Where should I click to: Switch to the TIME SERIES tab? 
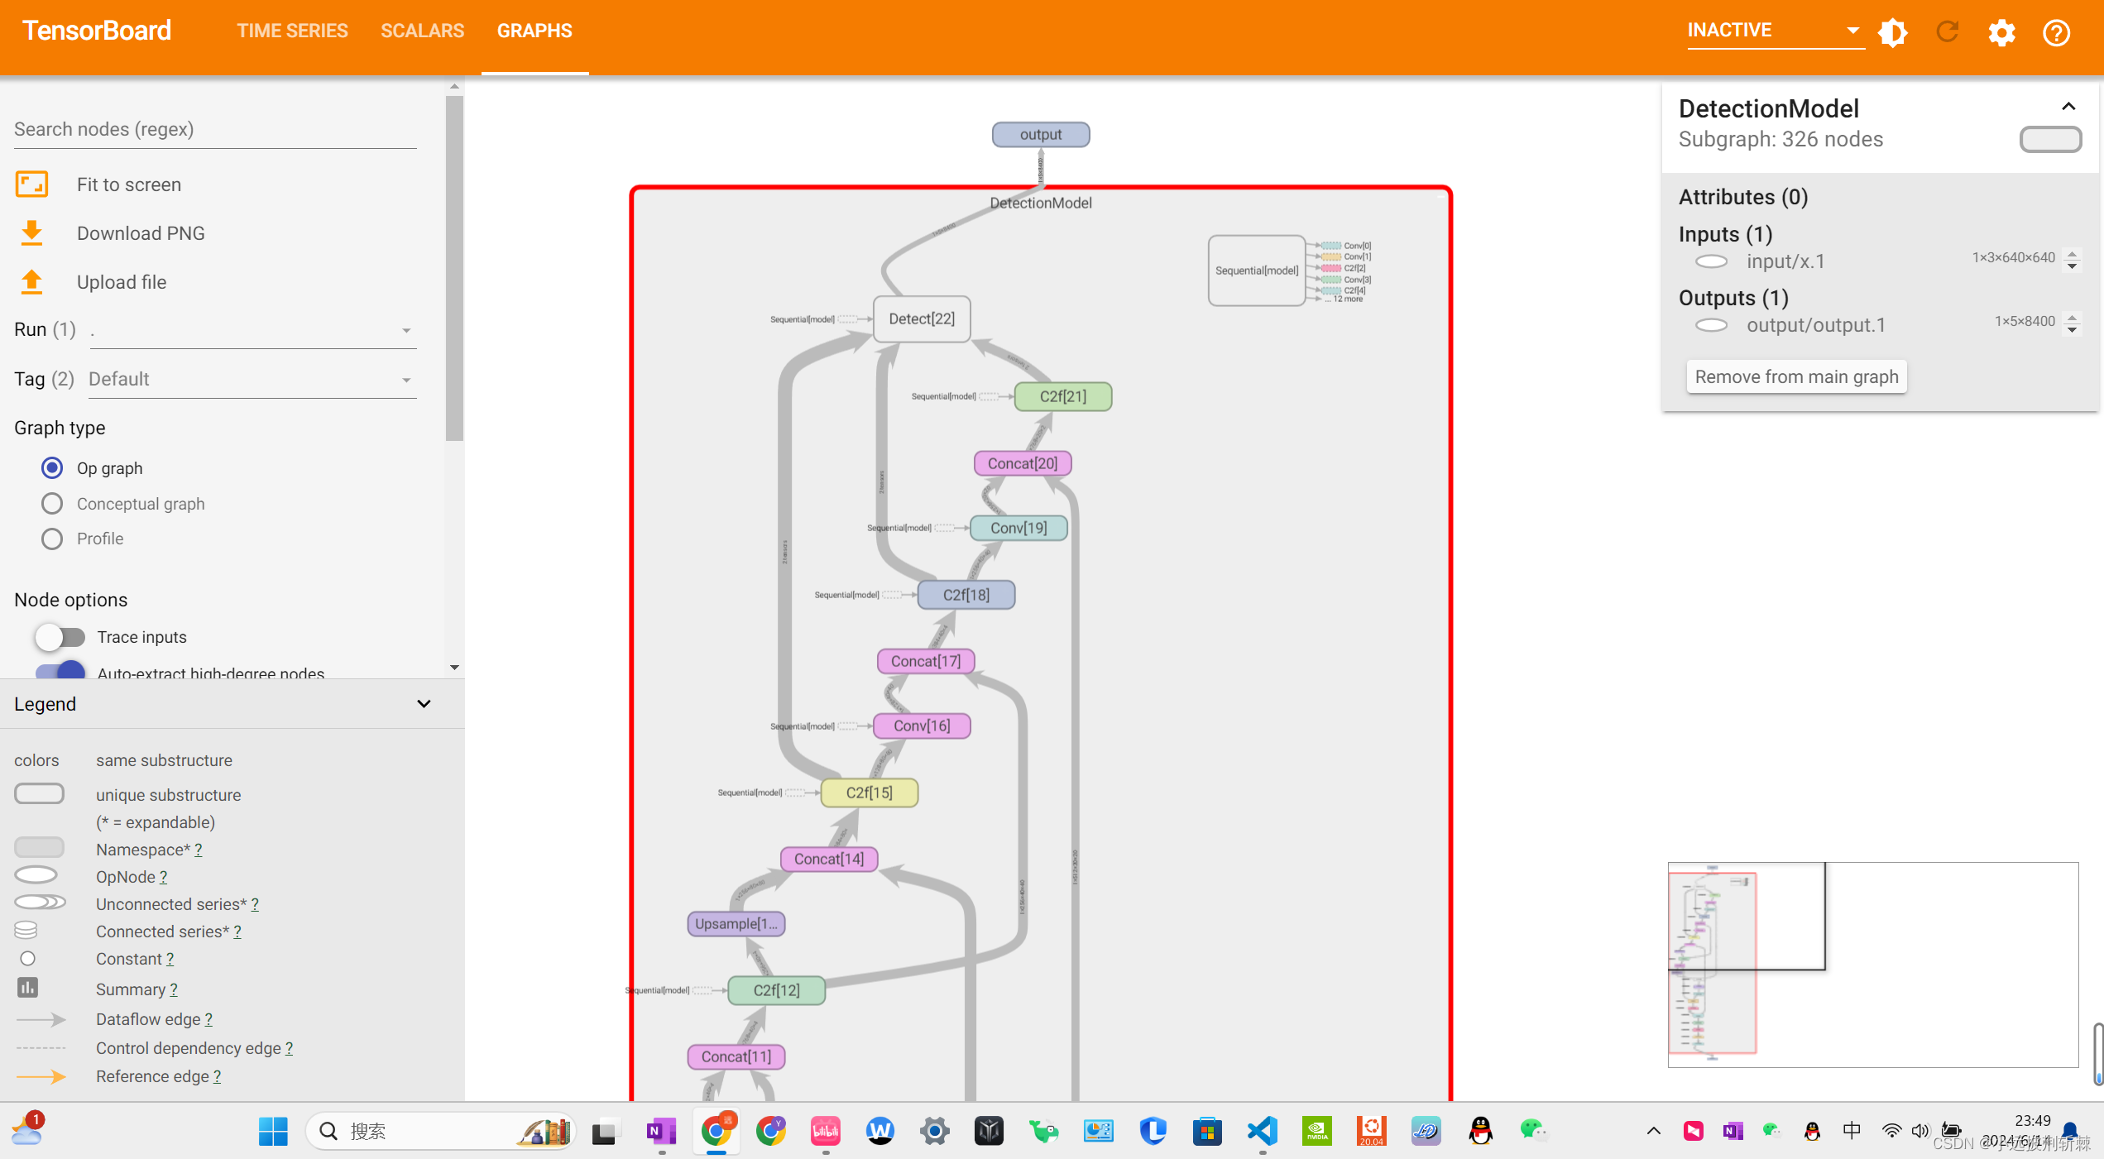coord(292,31)
